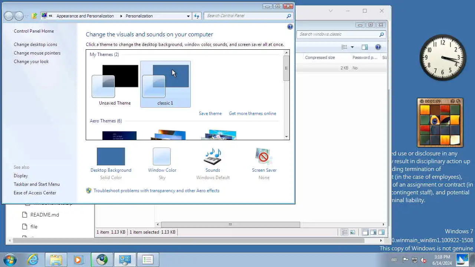475x267 pixels.
Task: Click the search magnifier in Control Panel search
Action: tap(289, 16)
